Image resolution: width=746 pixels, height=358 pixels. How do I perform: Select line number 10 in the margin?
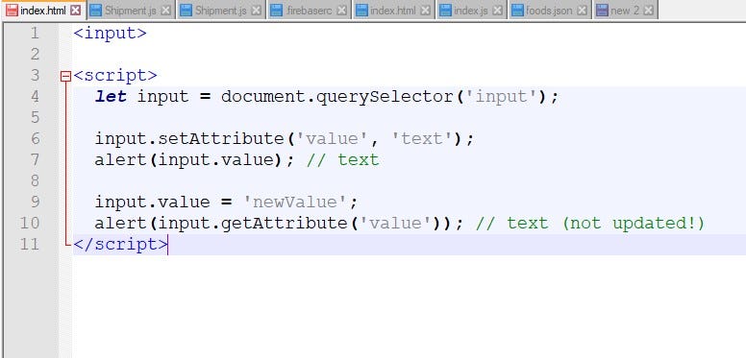pos(30,224)
